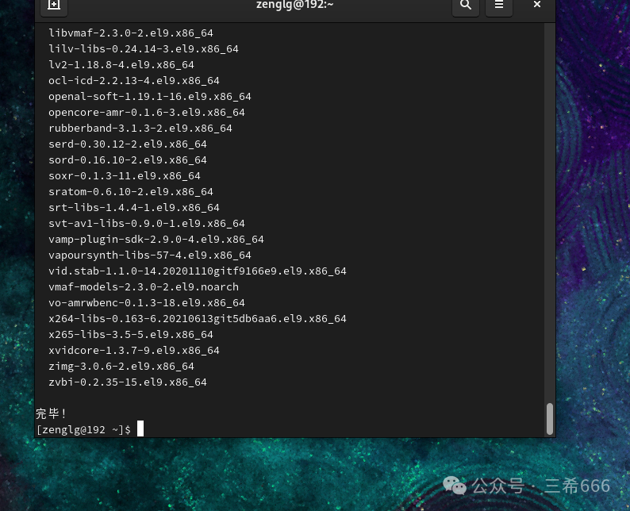Click the vmaf-models-2.3.0-2.el9.noarch line
This screenshot has height=511, width=630.
[x=143, y=287]
